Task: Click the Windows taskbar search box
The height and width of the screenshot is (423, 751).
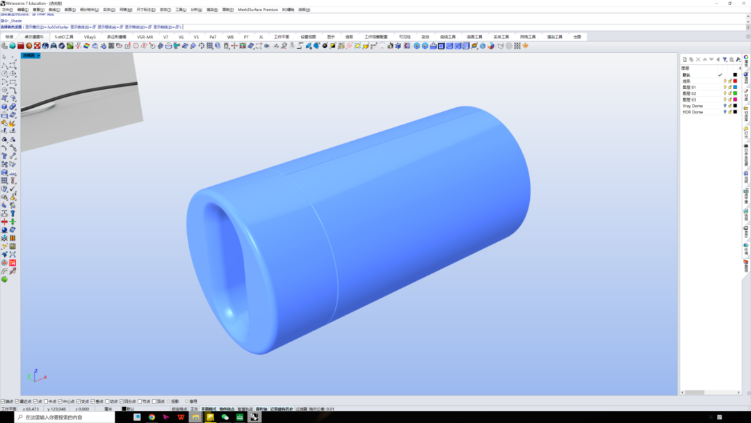Action: coord(65,417)
